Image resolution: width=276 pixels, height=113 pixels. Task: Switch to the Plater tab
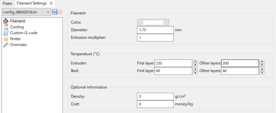pos(7,3)
